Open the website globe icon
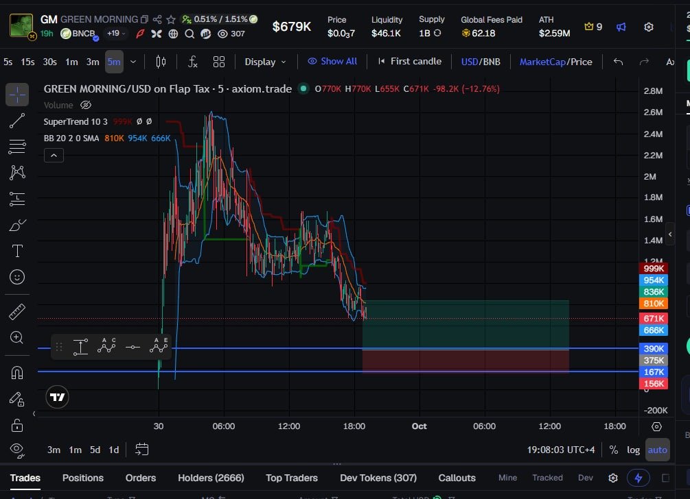 tap(174, 34)
